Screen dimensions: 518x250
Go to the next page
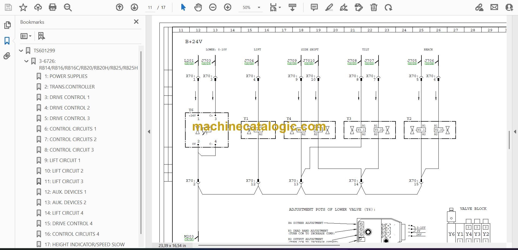[134, 7]
